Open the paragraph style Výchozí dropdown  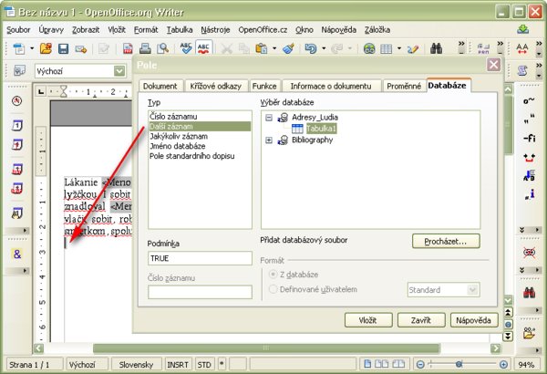point(119,71)
